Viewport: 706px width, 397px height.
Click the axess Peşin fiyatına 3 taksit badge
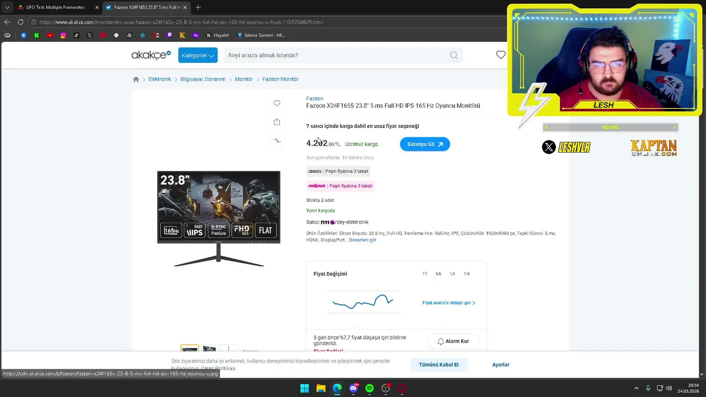338,171
